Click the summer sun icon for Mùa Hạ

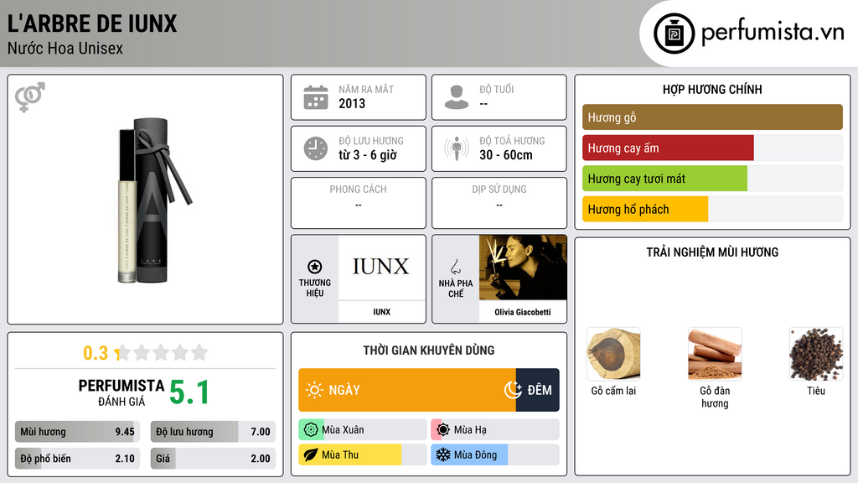(443, 430)
